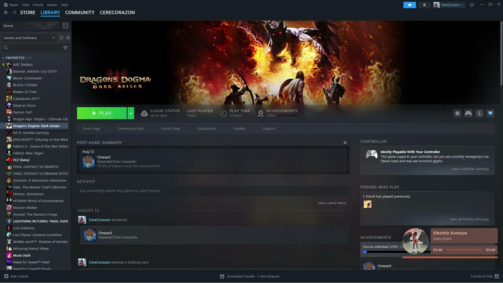Click the Cloud Status icon

point(144,113)
